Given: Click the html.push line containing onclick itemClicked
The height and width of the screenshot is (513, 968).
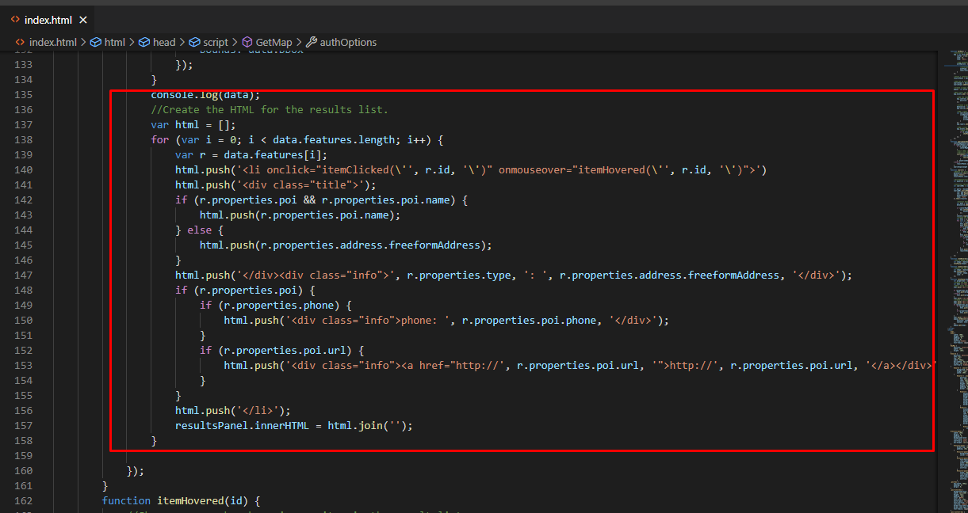Looking at the screenshot, I should point(471,169).
